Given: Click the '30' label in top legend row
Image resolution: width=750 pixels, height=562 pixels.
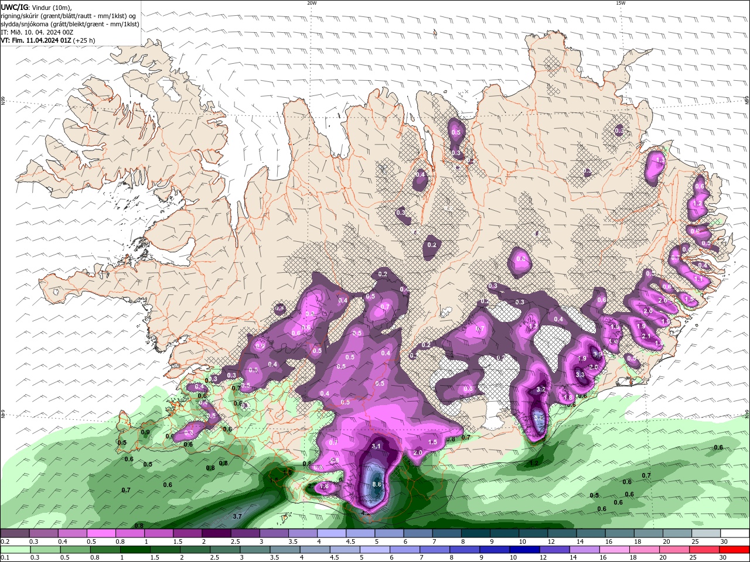Looking at the screenshot, I should 724,542.
